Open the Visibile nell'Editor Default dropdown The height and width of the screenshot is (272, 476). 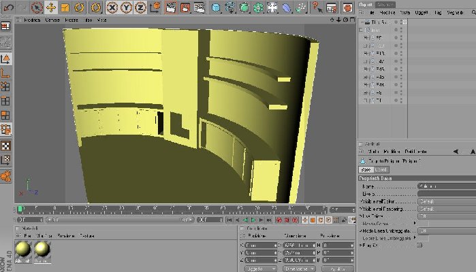click(447, 201)
